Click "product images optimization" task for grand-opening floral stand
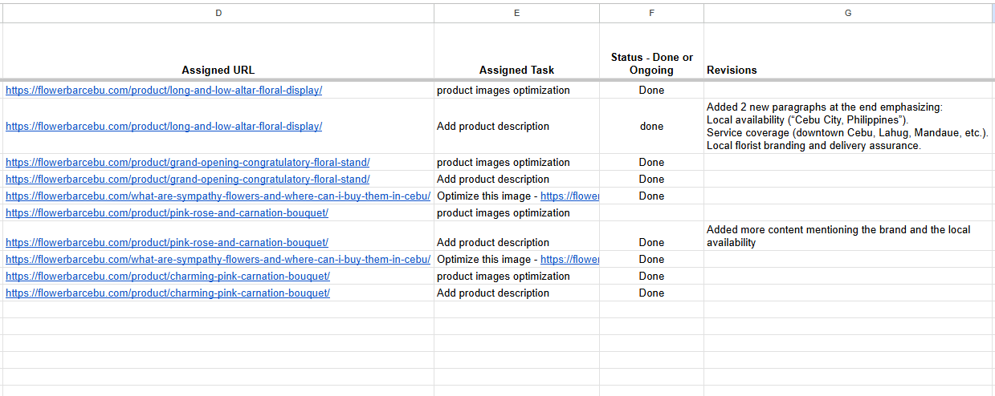Viewport: 995px width, 396px height. click(x=504, y=163)
